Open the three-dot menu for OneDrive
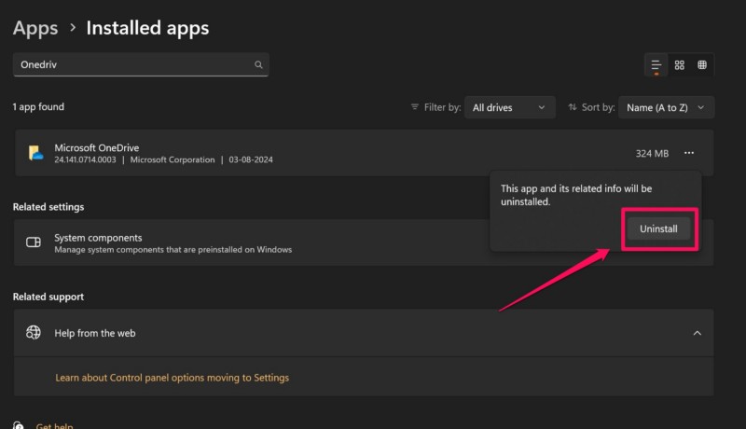746x429 pixels. point(688,153)
